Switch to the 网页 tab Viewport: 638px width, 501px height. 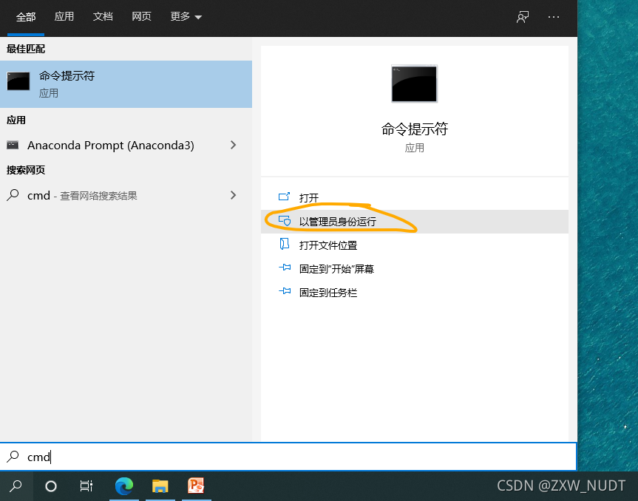tap(141, 16)
